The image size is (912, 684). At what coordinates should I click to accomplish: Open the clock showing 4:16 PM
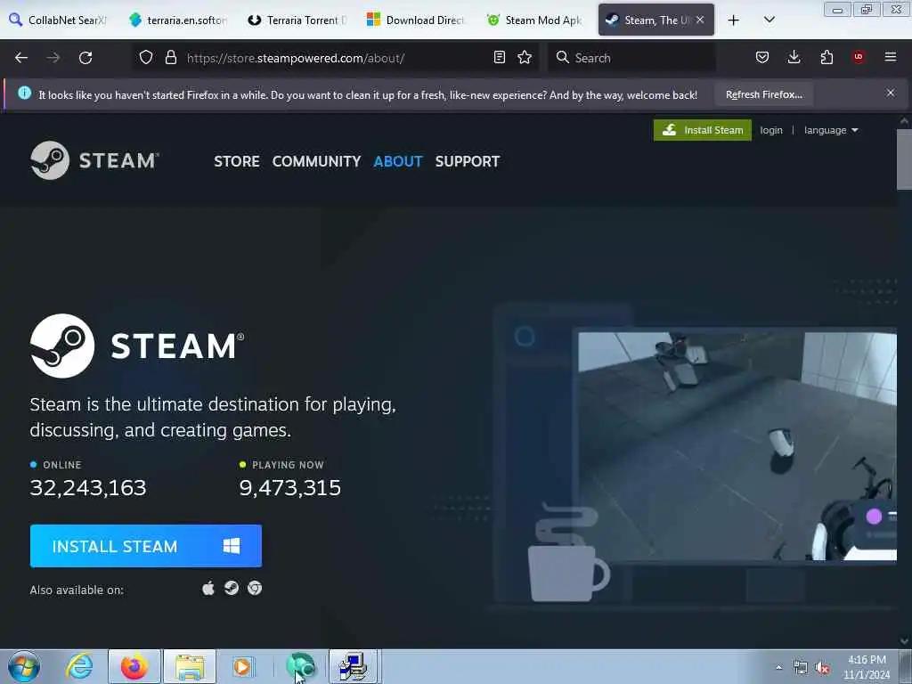click(x=867, y=667)
